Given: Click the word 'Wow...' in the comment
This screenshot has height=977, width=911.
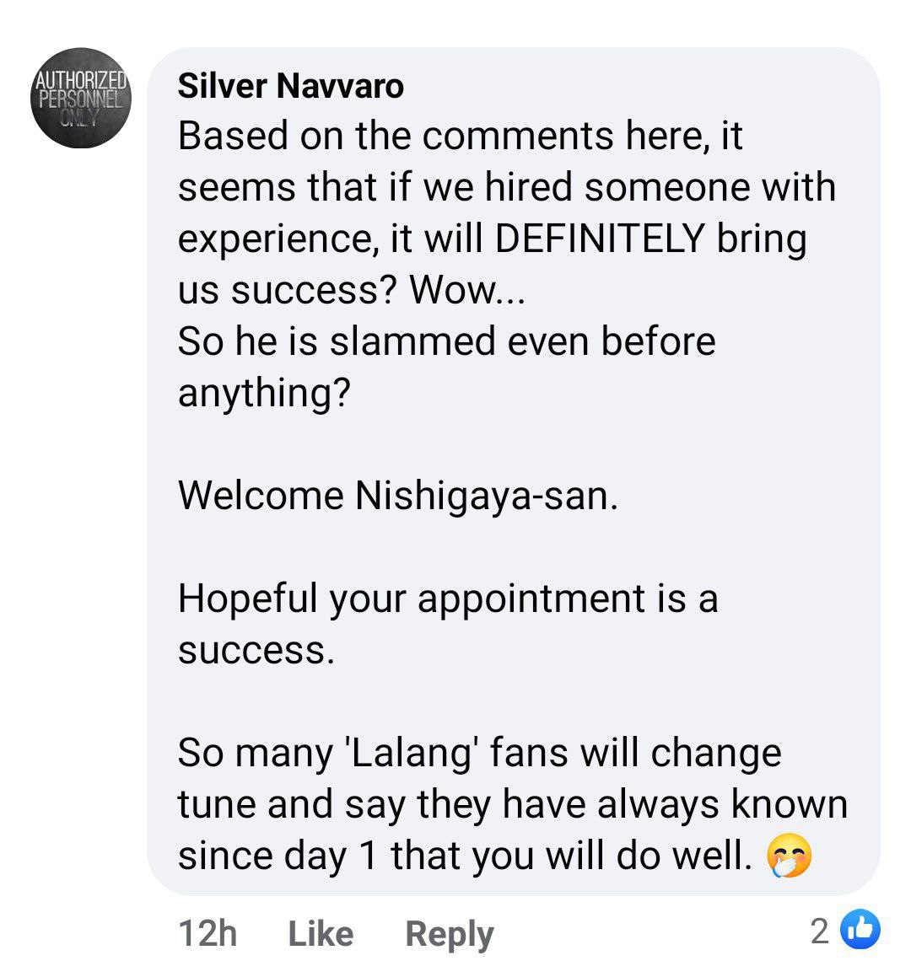Looking at the screenshot, I should [467, 290].
